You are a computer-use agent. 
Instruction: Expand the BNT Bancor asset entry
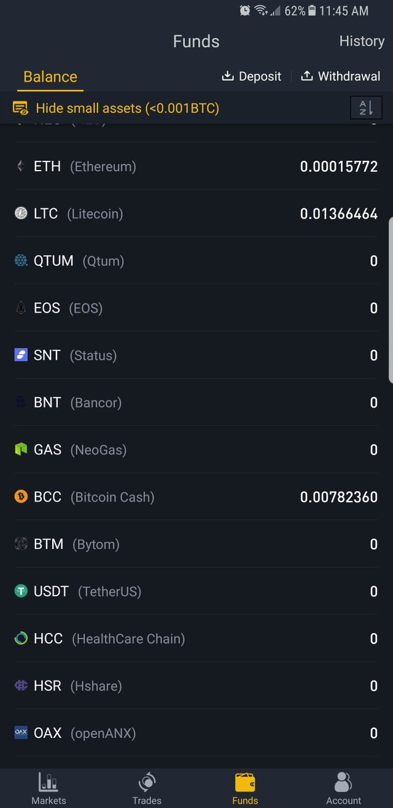pos(196,402)
